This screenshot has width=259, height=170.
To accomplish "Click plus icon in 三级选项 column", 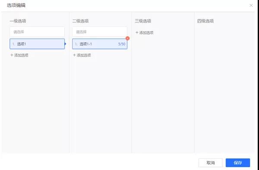I will [137, 32].
